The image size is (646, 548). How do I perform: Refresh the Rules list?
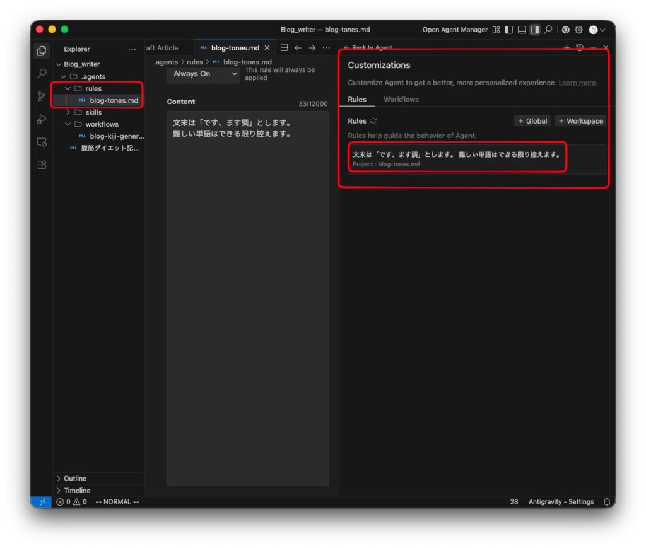373,121
